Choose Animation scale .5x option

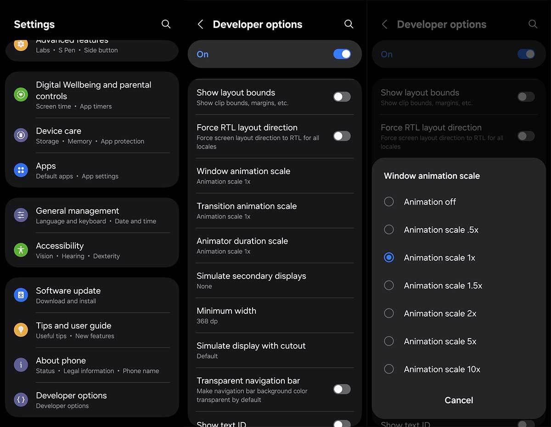389,230
